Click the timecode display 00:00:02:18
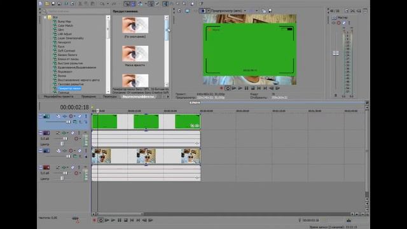The height and width of the screenshot is (229, 407). point(74,108)
